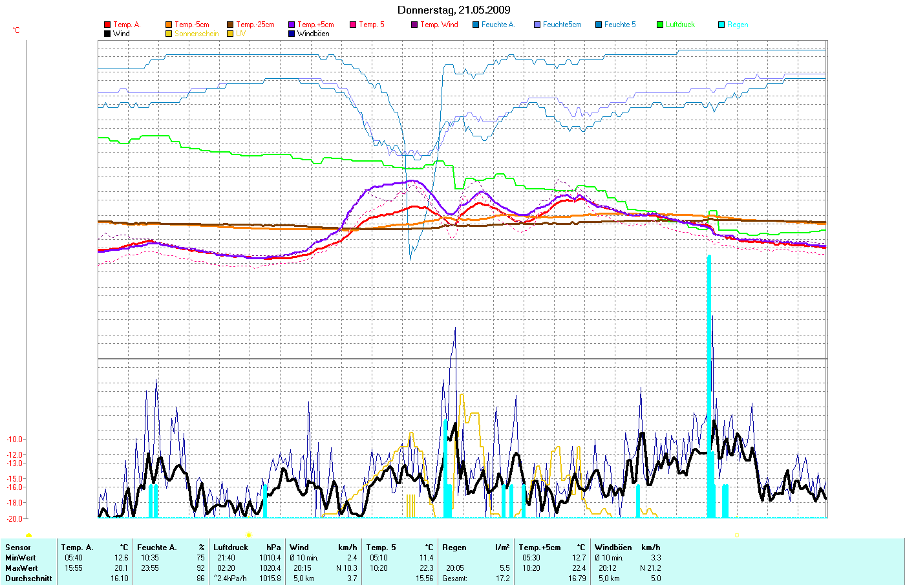Image resolution: width=905 pixels, height=585 pixels.
Task: Click the Sensor header in the stats table
Action: 18,548
